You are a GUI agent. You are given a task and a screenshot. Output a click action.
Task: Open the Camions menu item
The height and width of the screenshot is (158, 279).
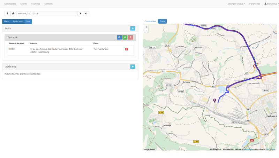pos(48,4)
